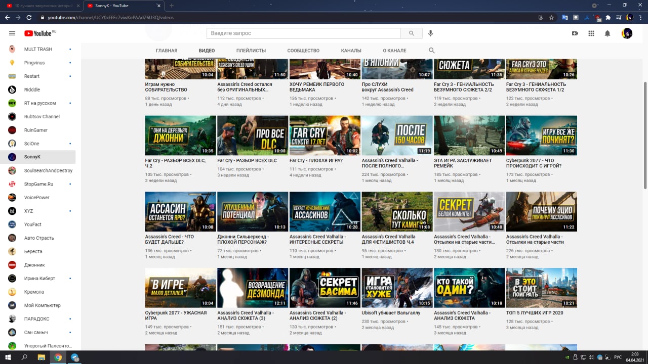This screenshot has width=648, height=364.
Task: Play the 'КТО ТАКОЙ ОДИН?' thumbnail
Action: click(x=469, y=288)
